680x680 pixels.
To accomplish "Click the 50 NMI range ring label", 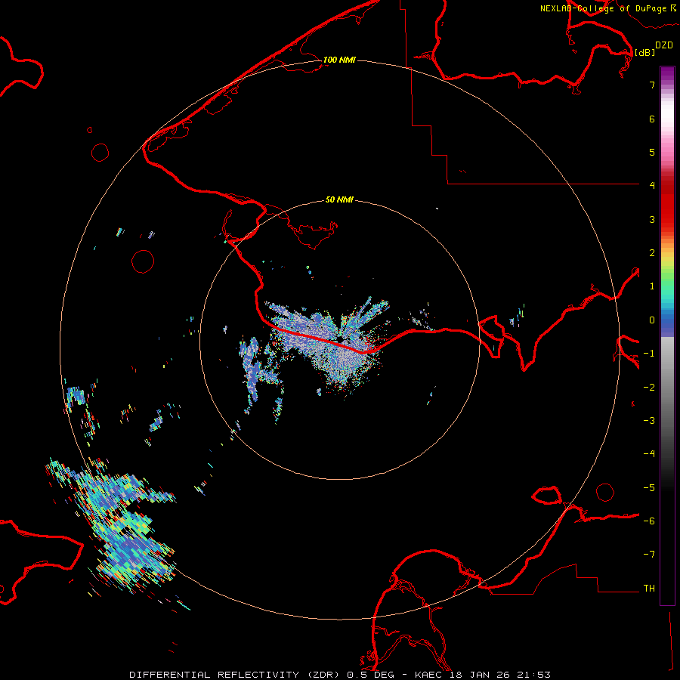I will (339, 199).
